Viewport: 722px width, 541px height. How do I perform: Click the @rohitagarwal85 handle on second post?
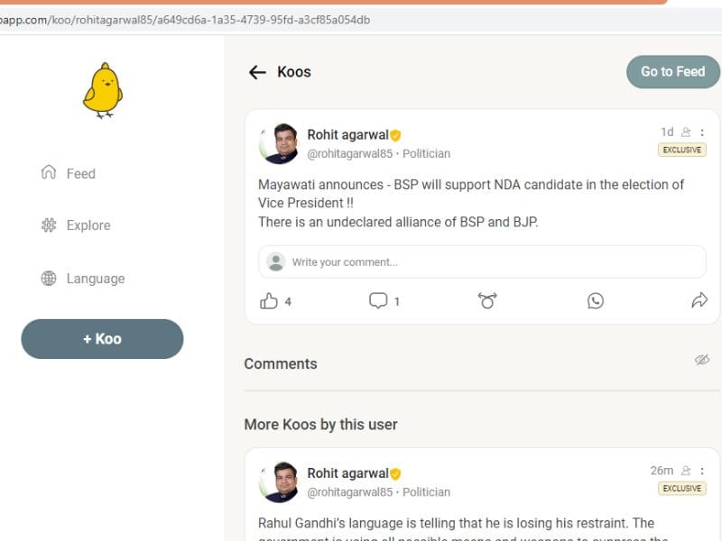click(350, 492)
